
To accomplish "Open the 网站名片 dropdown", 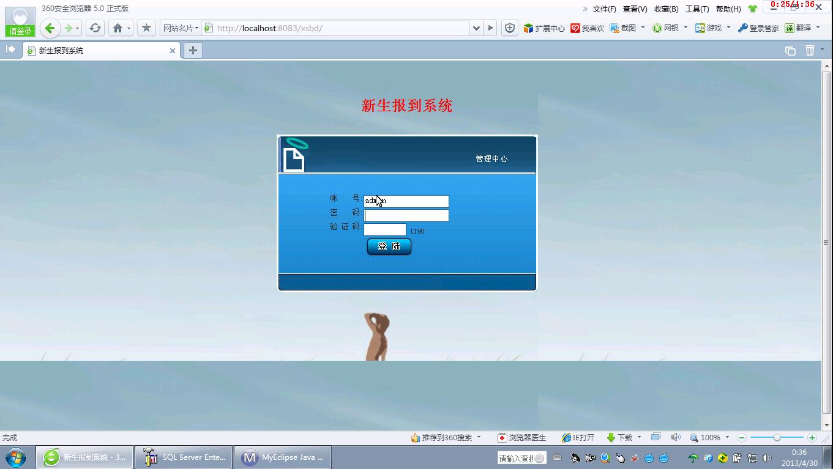I will 181,28.
